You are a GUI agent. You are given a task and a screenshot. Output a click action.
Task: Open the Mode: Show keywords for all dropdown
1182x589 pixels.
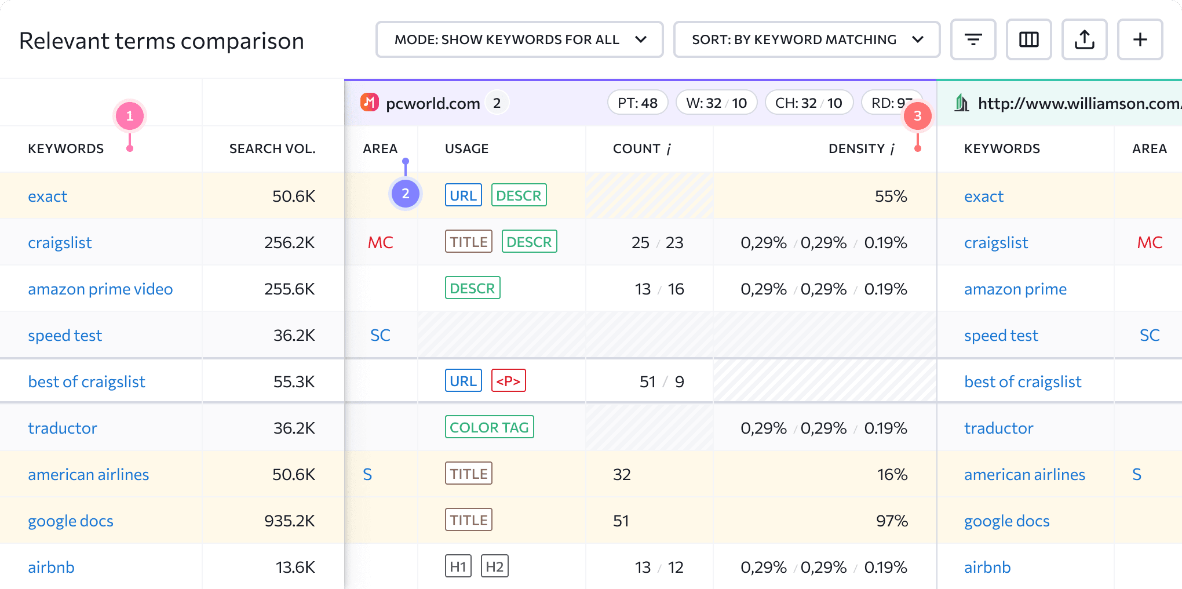tap(519, 39)
